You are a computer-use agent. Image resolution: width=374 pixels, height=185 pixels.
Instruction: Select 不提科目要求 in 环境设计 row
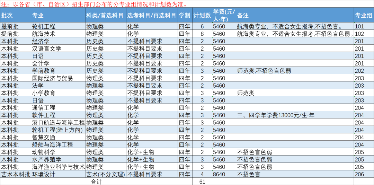[x=152, y=174]
